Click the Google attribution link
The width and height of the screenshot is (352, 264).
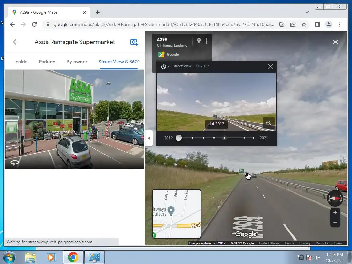pyautogui.click(x=173, y=54)
